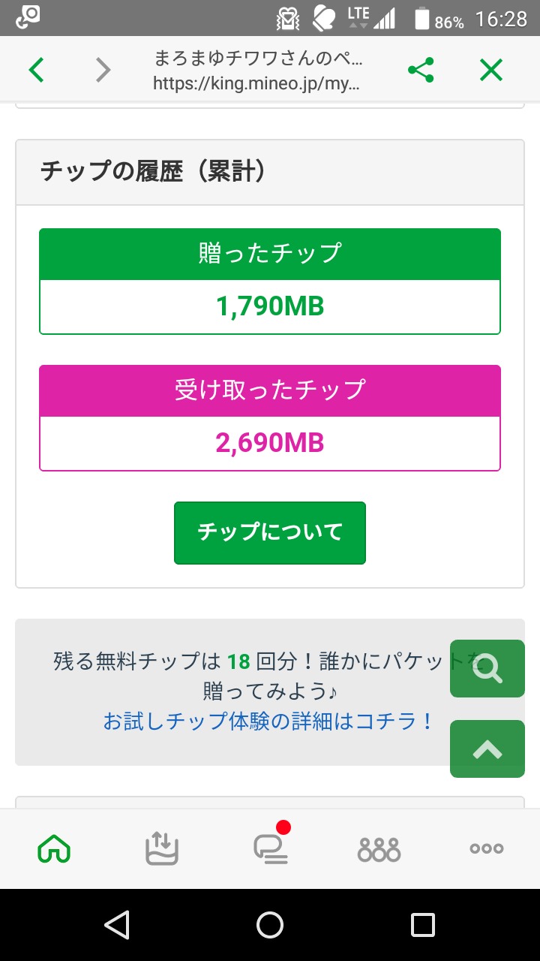Go back with the green left arrow
Viewport: 540px width, 961px height.
tap(36, 70)
